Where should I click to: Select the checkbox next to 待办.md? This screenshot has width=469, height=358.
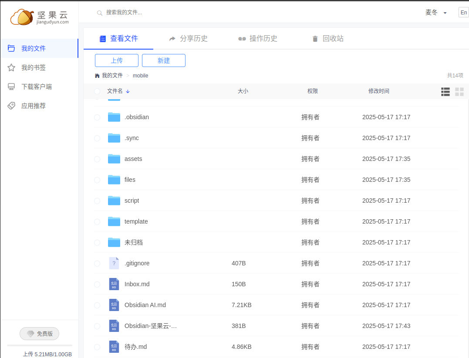point(97,347)
